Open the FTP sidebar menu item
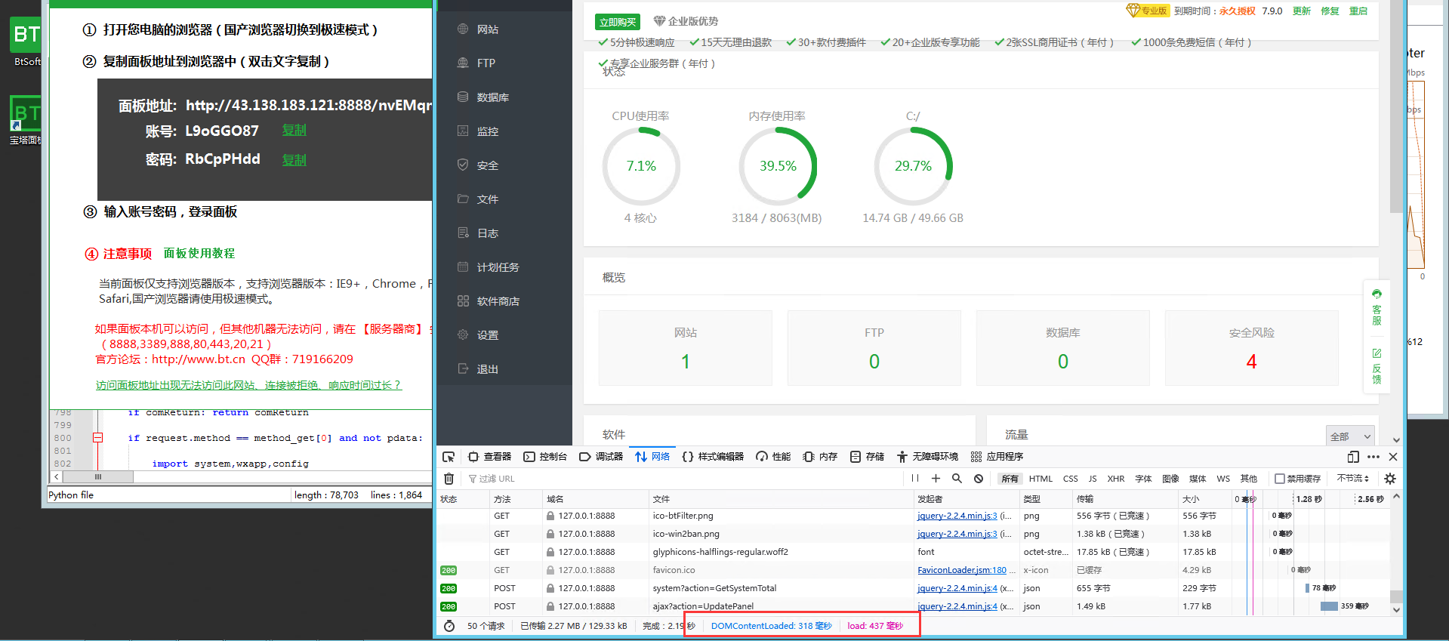The width and height of the screenshot is (1449, 641). pyautogui.click(x=486, y=63)
